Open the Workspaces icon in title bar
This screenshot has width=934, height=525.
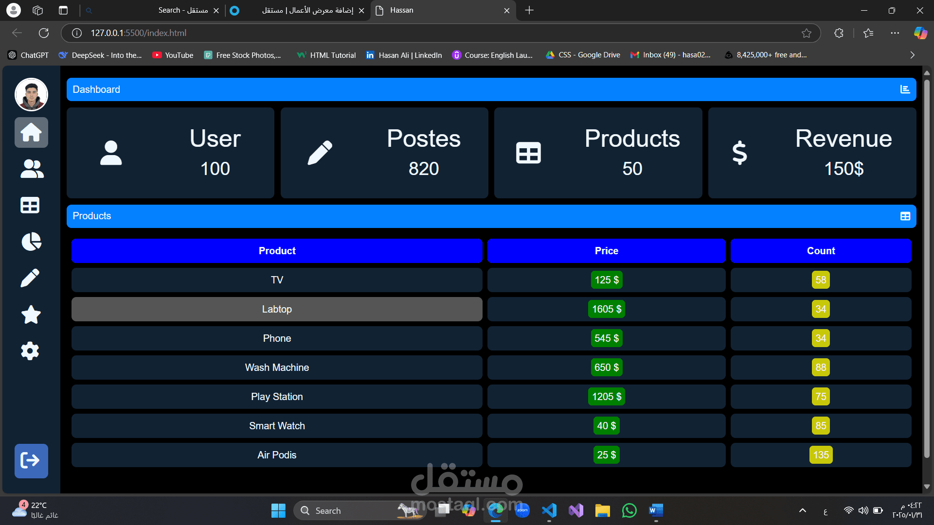[37, 10]
